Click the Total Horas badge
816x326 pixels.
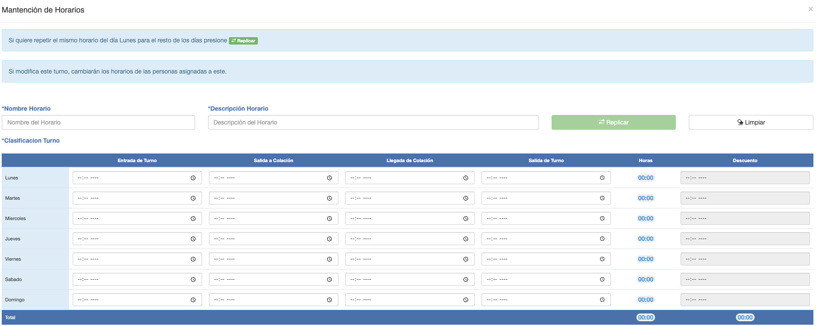click(x=646, y=317)
